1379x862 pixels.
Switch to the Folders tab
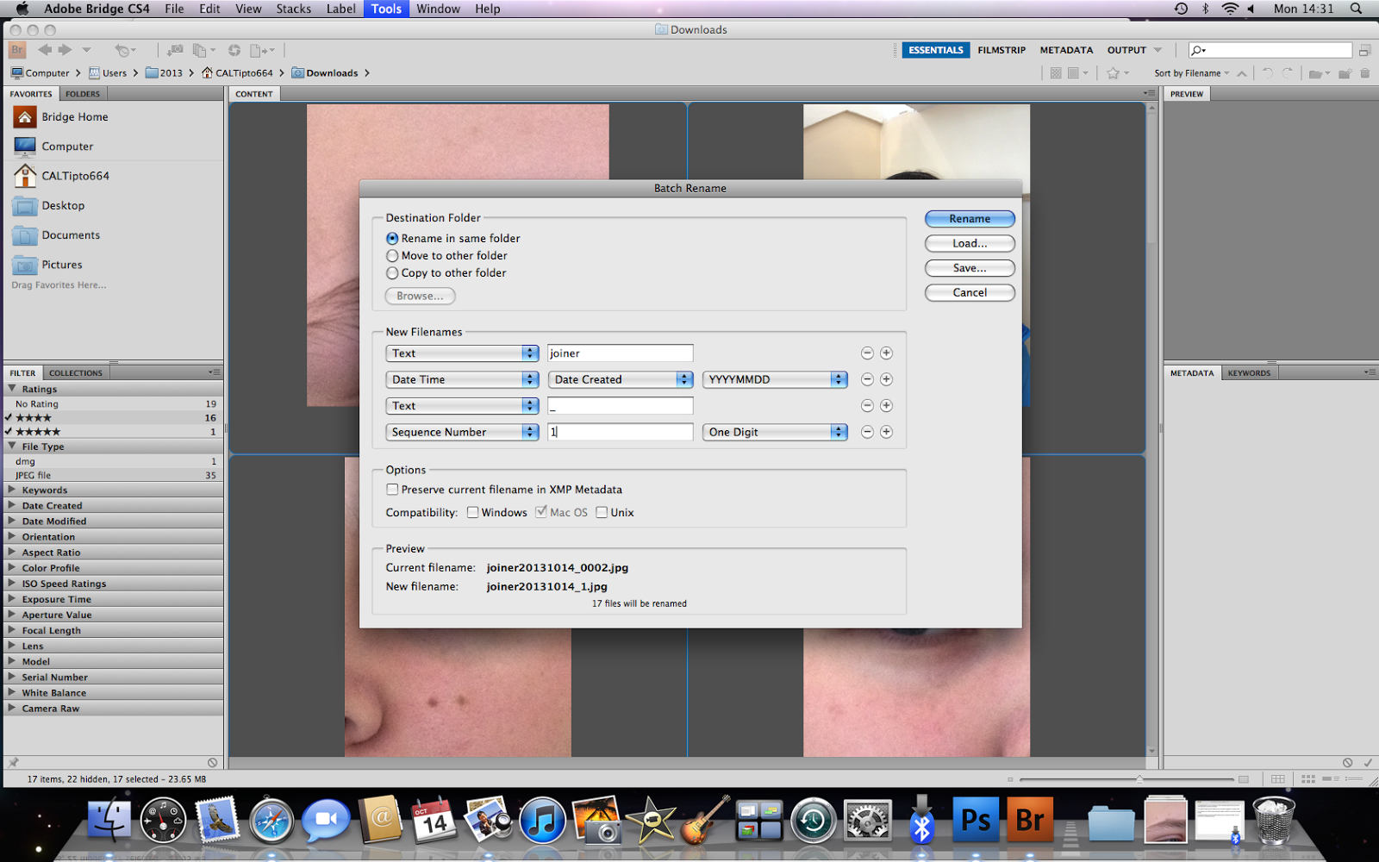click(x=83, y=94)
